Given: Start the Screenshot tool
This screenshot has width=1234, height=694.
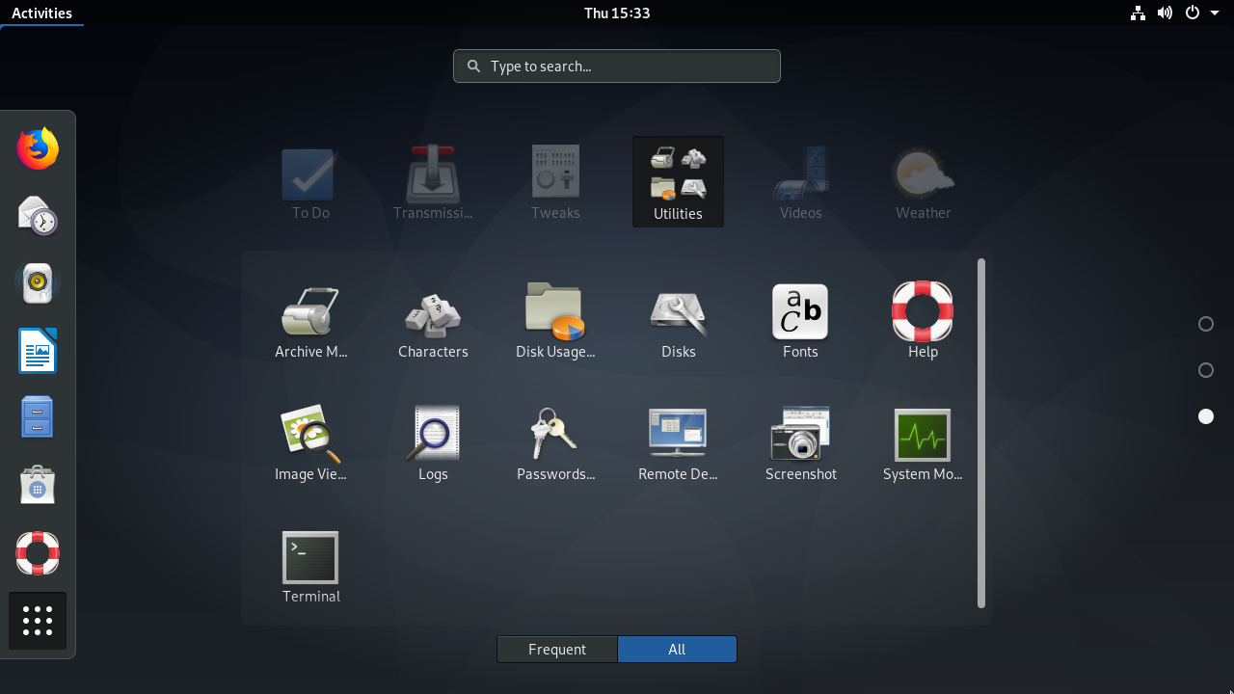Looking at the screenshot, I should 800,444.
